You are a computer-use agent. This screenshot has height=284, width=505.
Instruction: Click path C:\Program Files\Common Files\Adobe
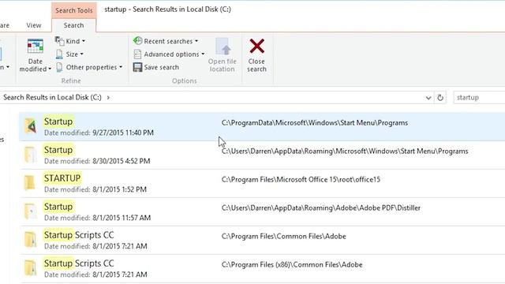click(283, 237)
